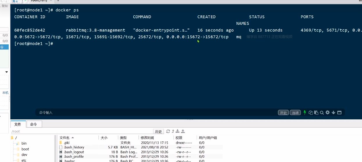Open the left sidebar black dropdown arrow
362x162 pixels.
point(6,72)
